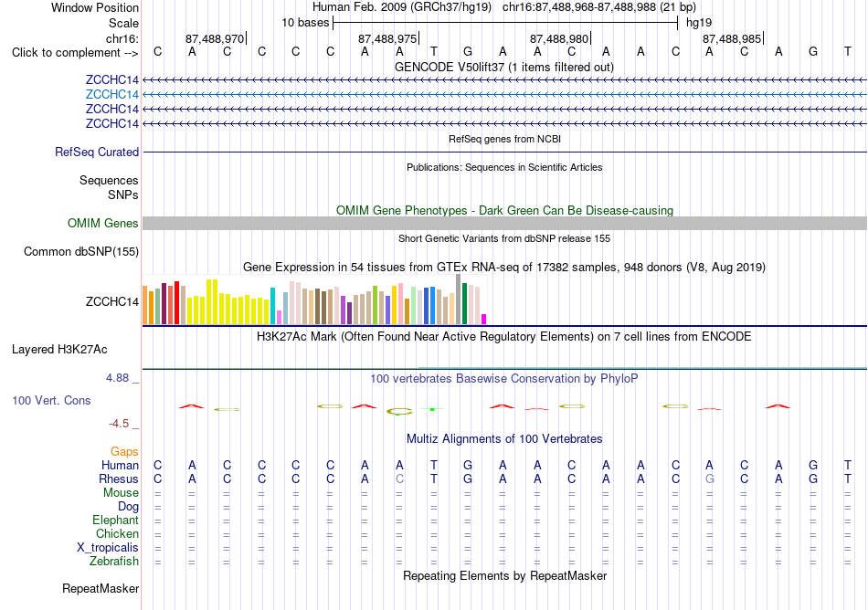Click the 87,488,985 coordinate marker

tap(732, 38)
